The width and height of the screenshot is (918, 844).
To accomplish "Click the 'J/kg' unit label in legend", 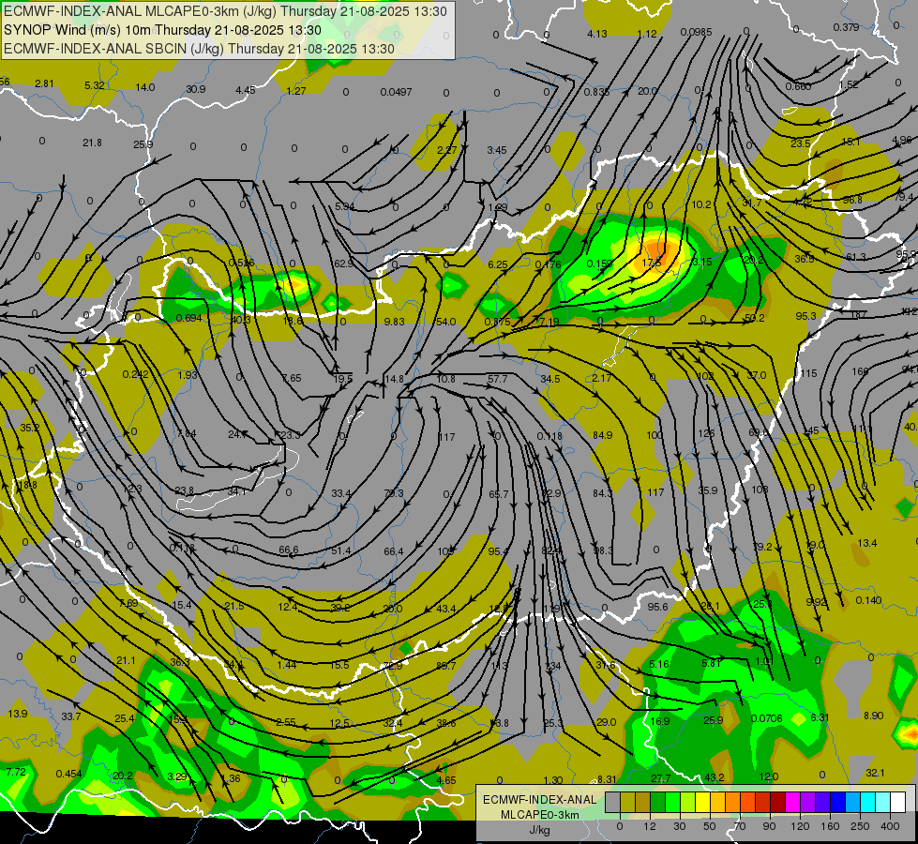I will [539, 829].
